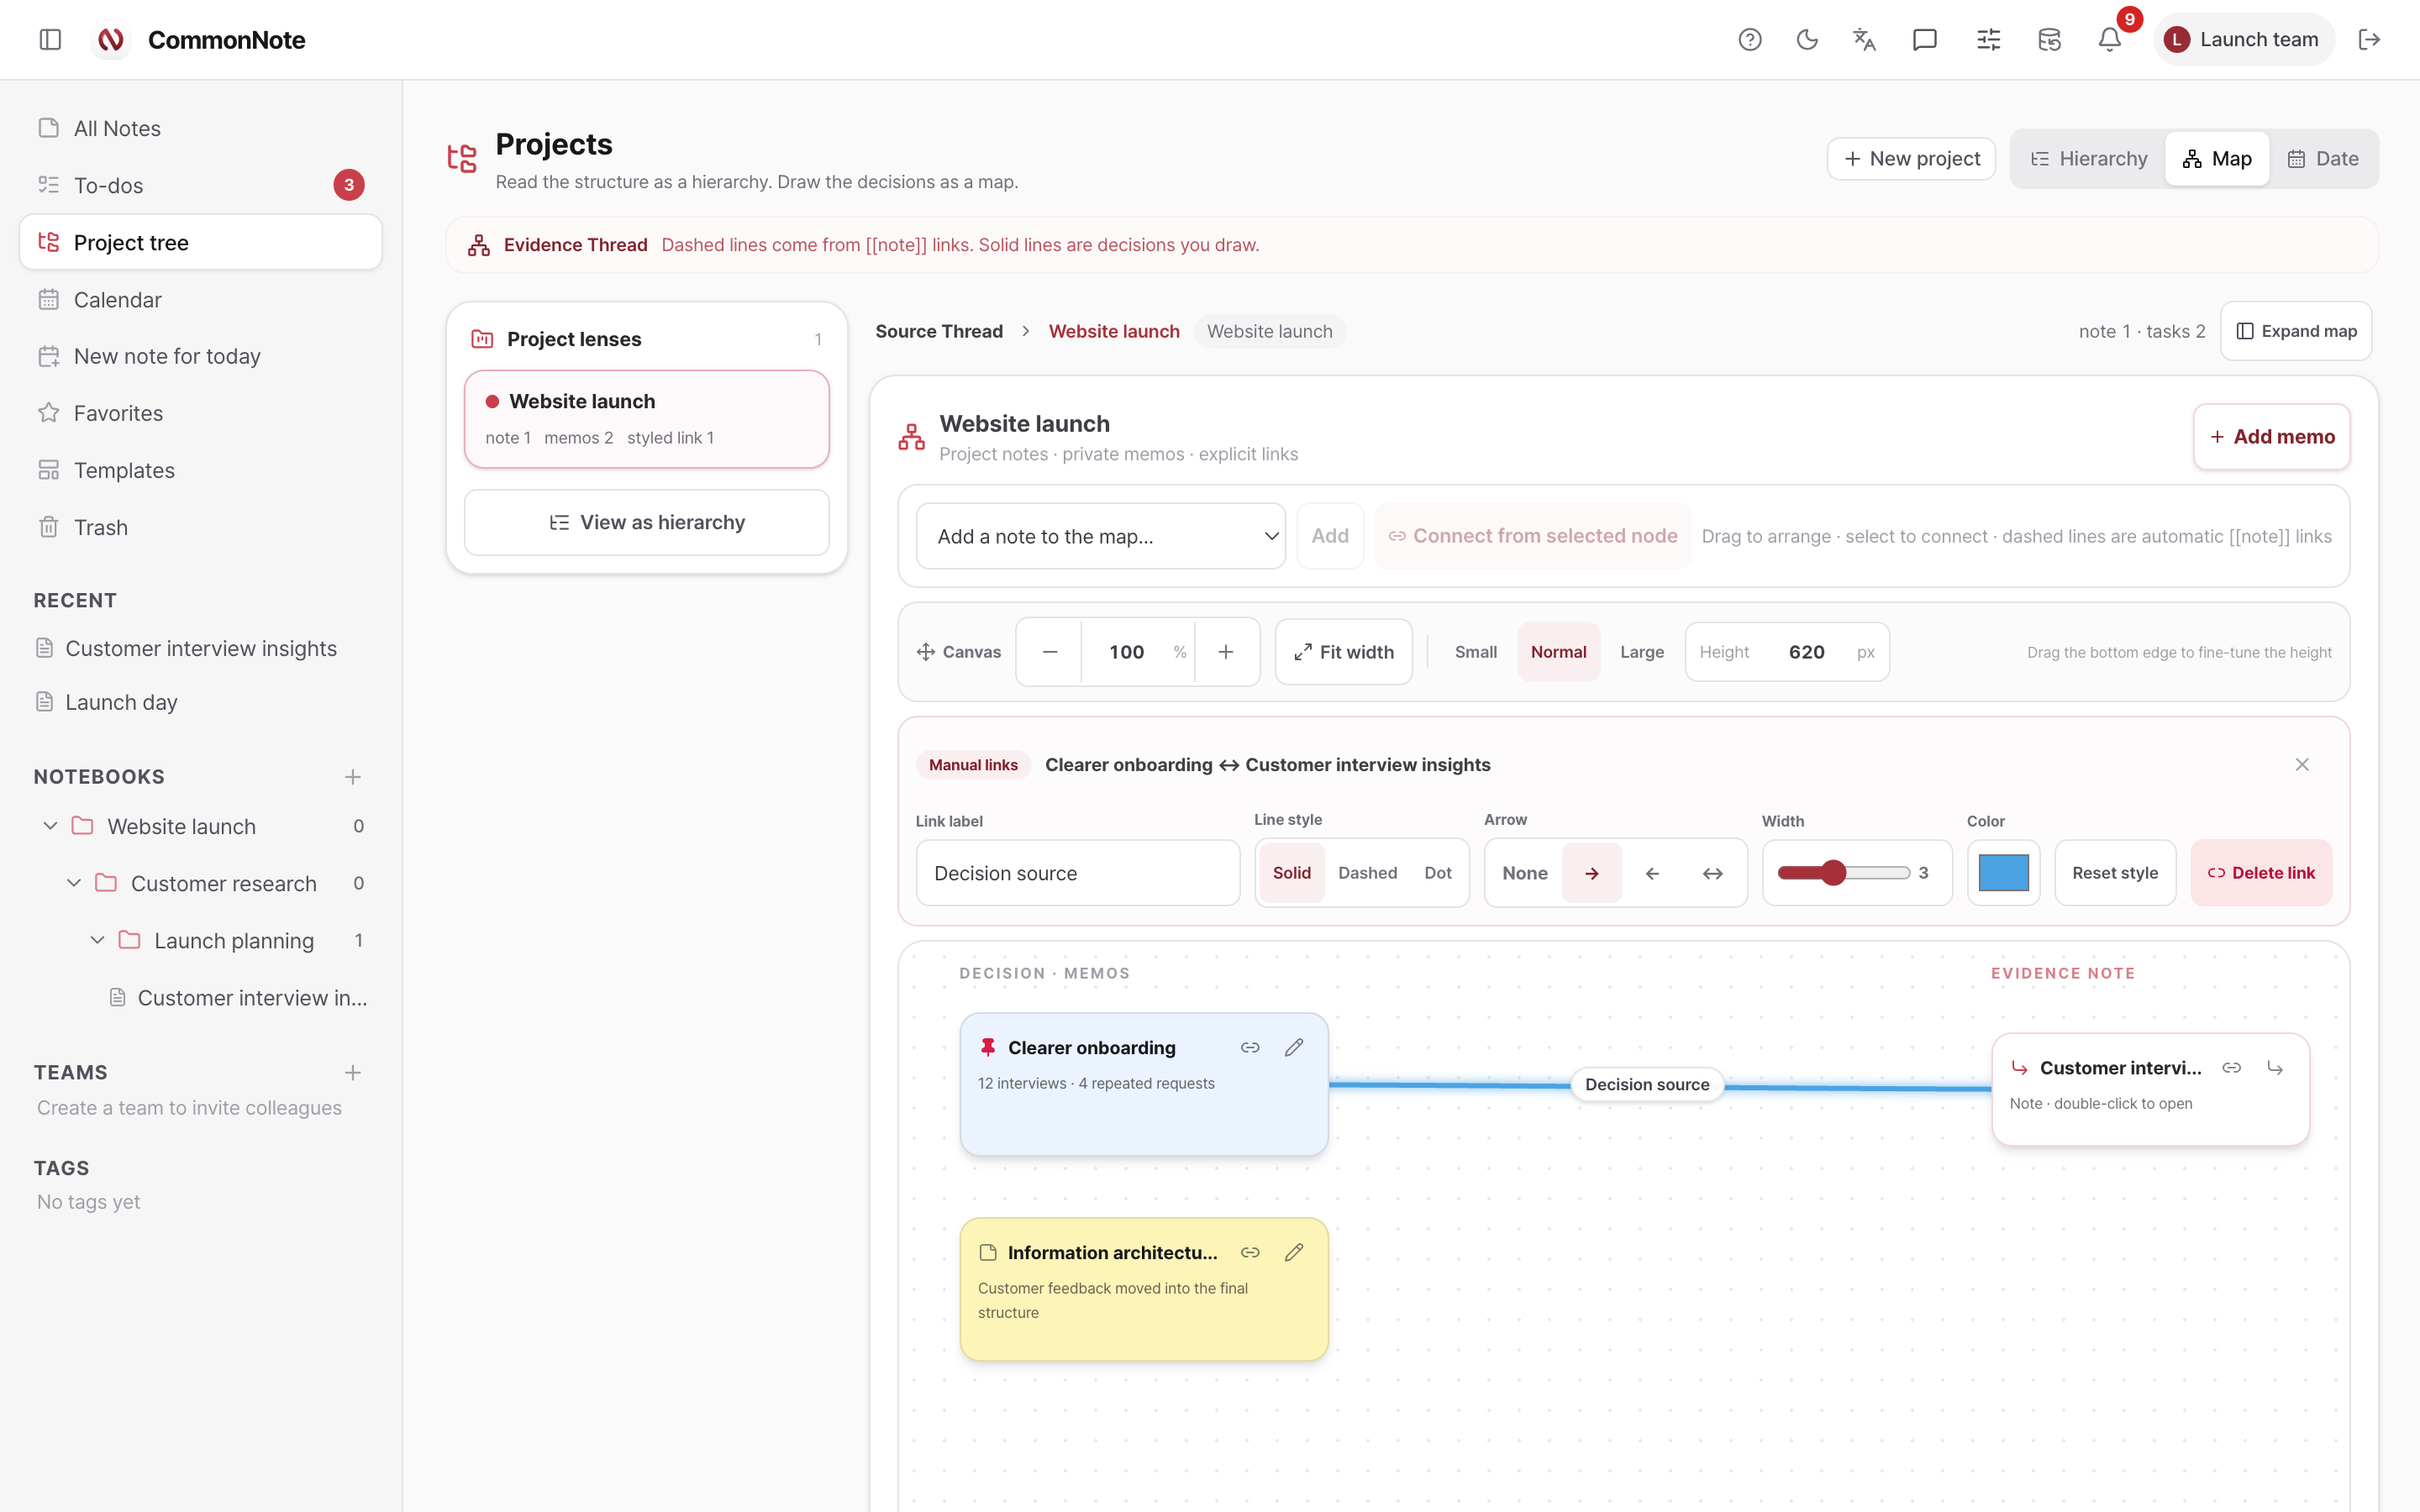The image size is (2420, 1512).
Task: Open the language translate icon
Action: point(1865,40)
